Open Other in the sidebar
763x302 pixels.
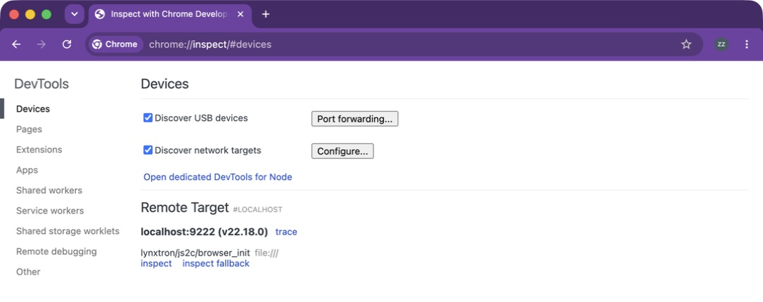[28, 273]
